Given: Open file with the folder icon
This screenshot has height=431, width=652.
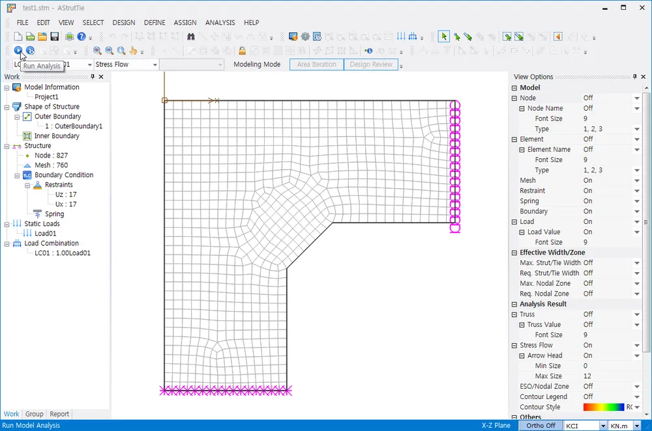Looking at the screenshot, I should tap(42, 37).
